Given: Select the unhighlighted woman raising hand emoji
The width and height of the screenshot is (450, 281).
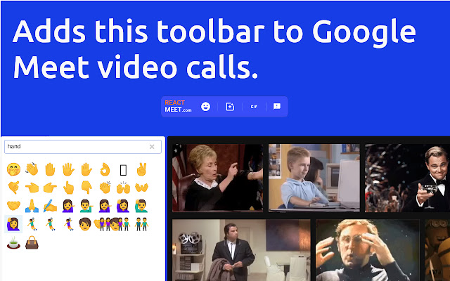Looking at the screenshot, I should [x=124, y=206].
